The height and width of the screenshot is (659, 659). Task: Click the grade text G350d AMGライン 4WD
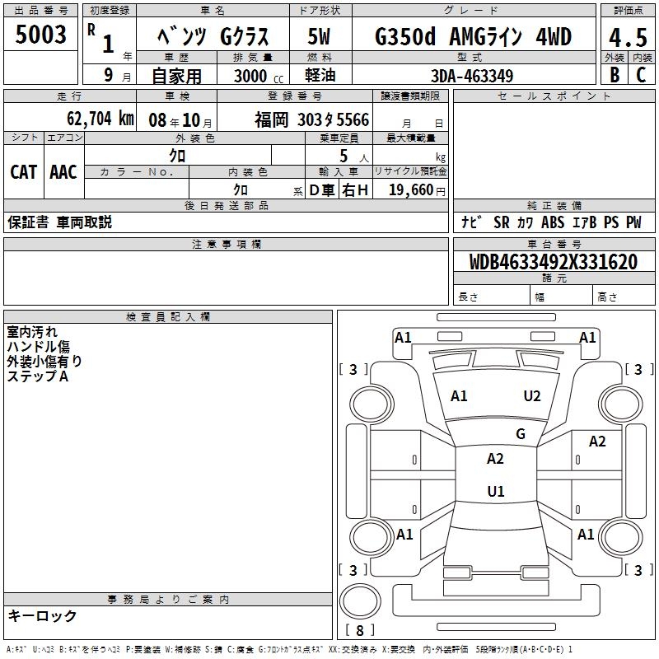click(x=473, y=37)
